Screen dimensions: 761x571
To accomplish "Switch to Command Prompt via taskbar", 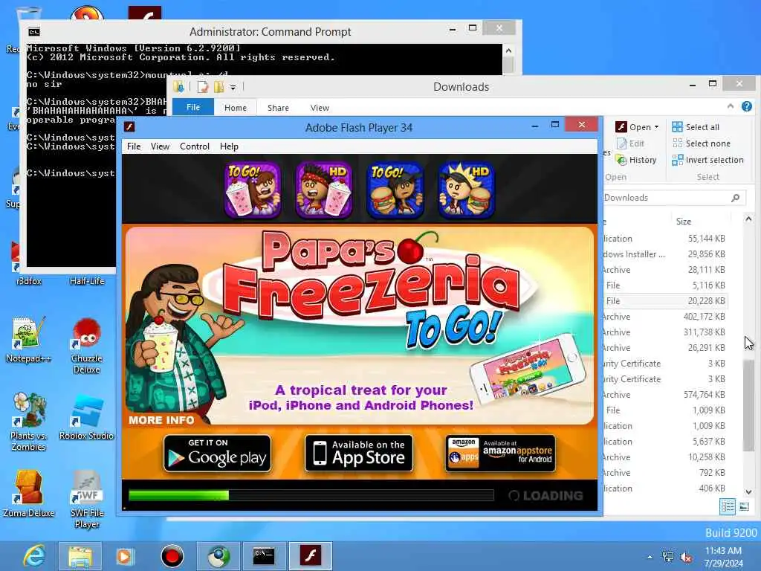I will pyautogui.click(x=264, y=556).
